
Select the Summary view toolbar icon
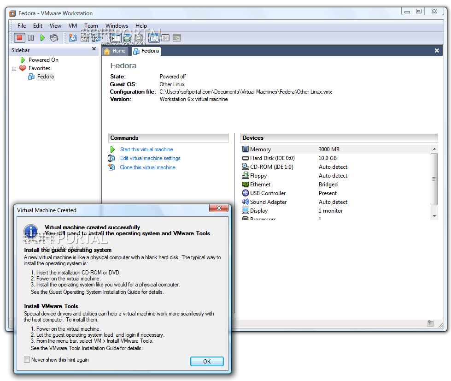pos(154,38)
